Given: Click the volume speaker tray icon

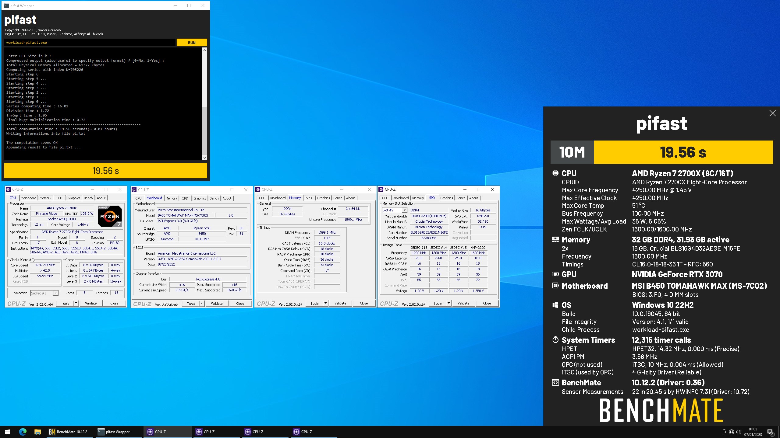Looking at the screenshot, I should [x=739, y=432].
